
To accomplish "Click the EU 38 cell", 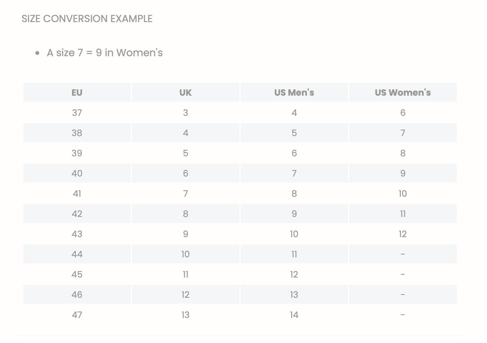I will (77, 133).
